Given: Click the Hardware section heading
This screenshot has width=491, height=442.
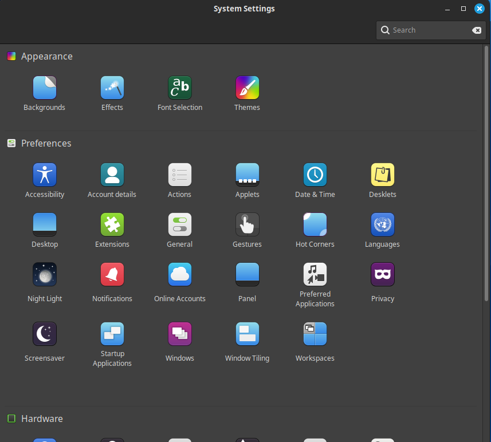Looking at the screenshot, I should pyautogui.click(x=42, y=419).
